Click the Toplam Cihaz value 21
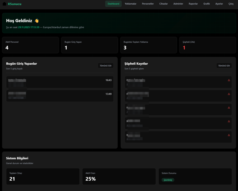Viewport: 238px width, 191px height. click(12, 179)
